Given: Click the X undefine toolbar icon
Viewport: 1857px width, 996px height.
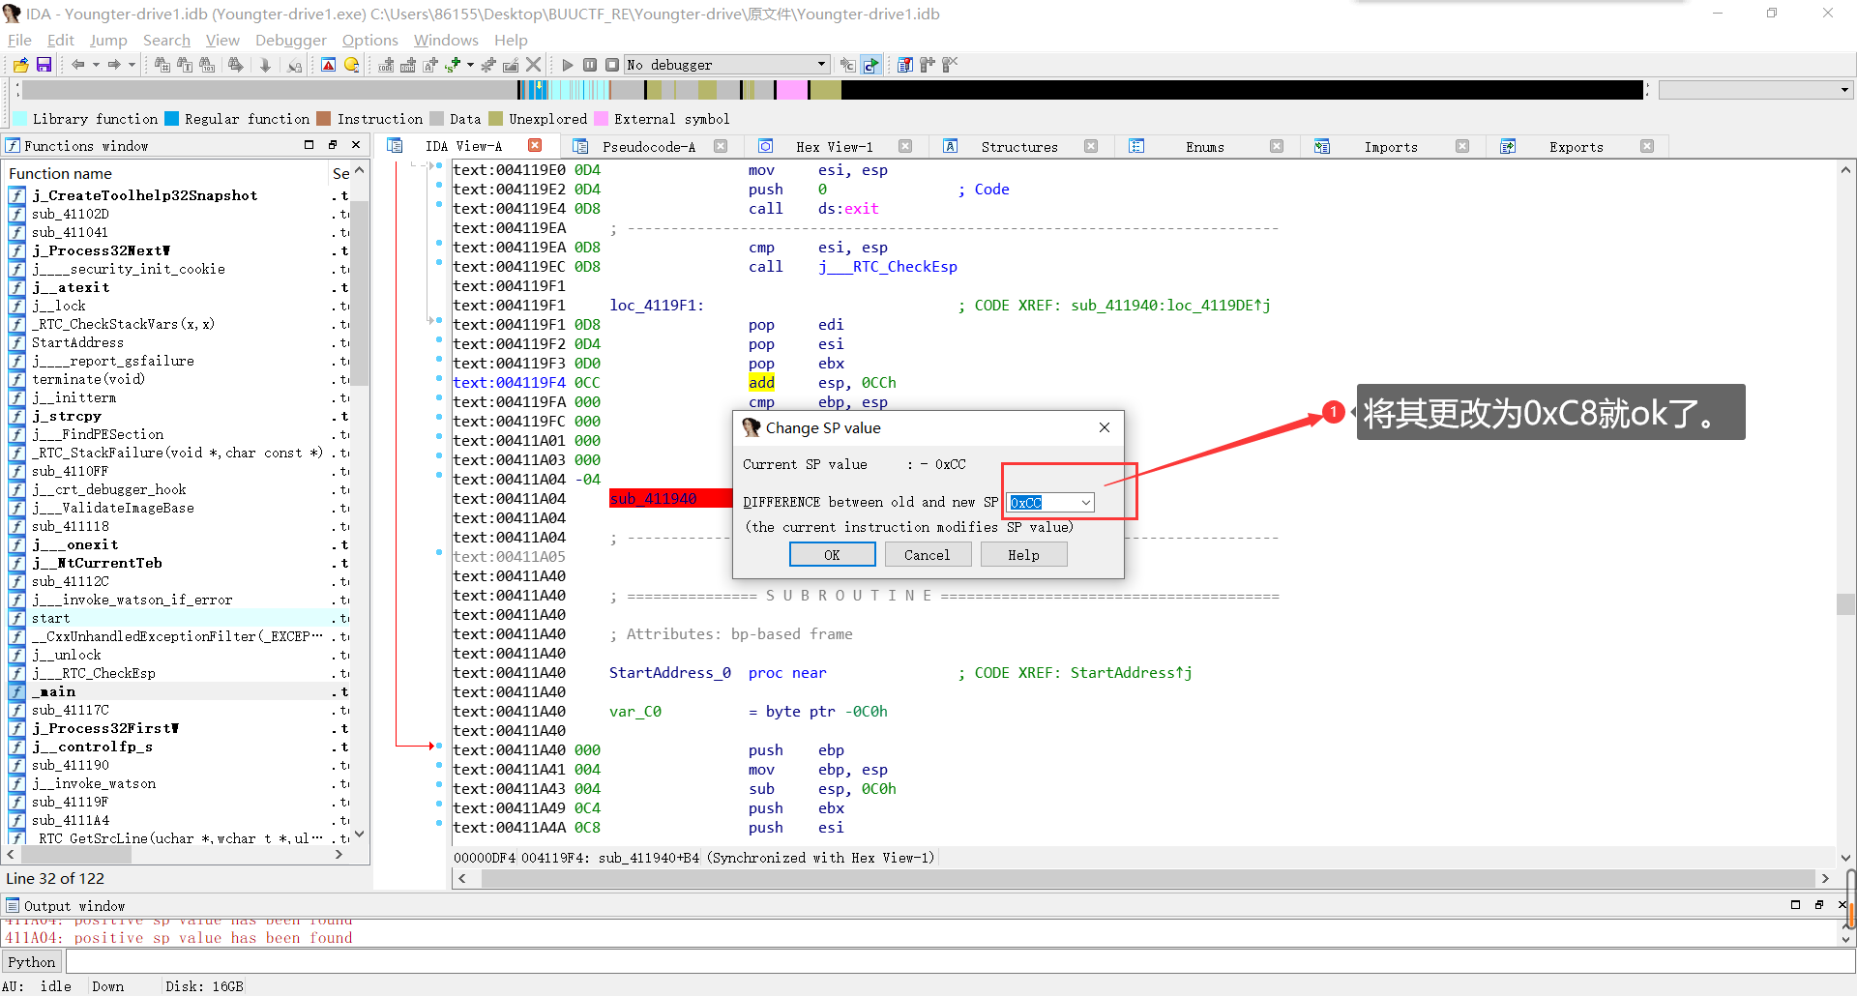Looking at the screenshot, I should click(534, 65).
